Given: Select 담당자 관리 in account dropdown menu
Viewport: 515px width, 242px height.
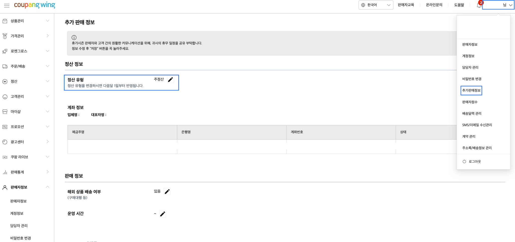Looking at the screenshot, I should pos(470,67).
